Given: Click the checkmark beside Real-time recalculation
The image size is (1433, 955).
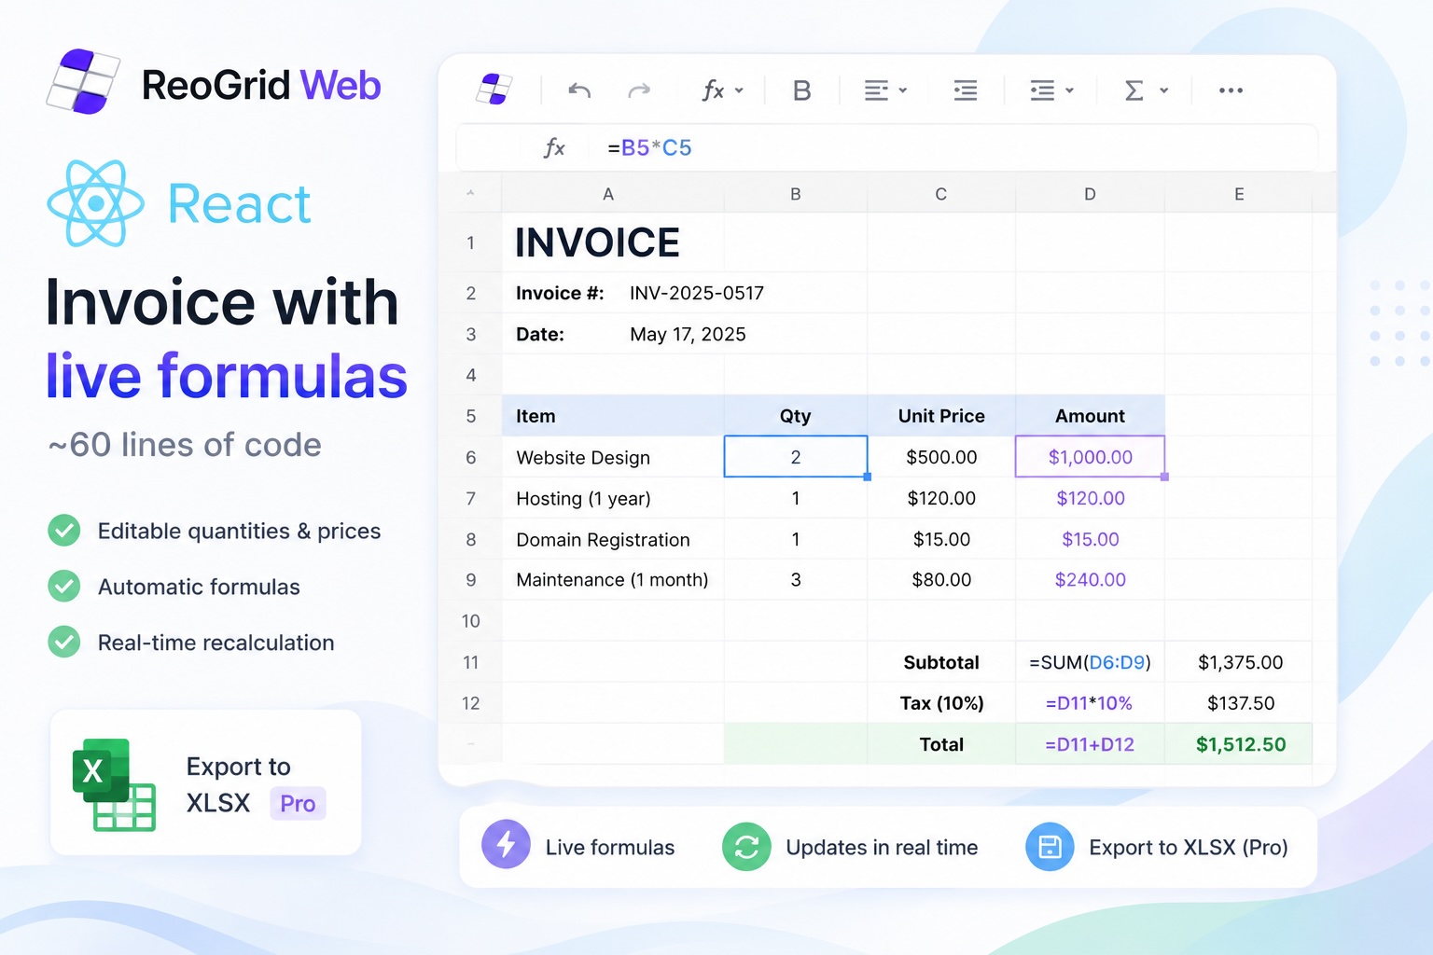Looking at the screenshot, I should click(x=64, y=643).
